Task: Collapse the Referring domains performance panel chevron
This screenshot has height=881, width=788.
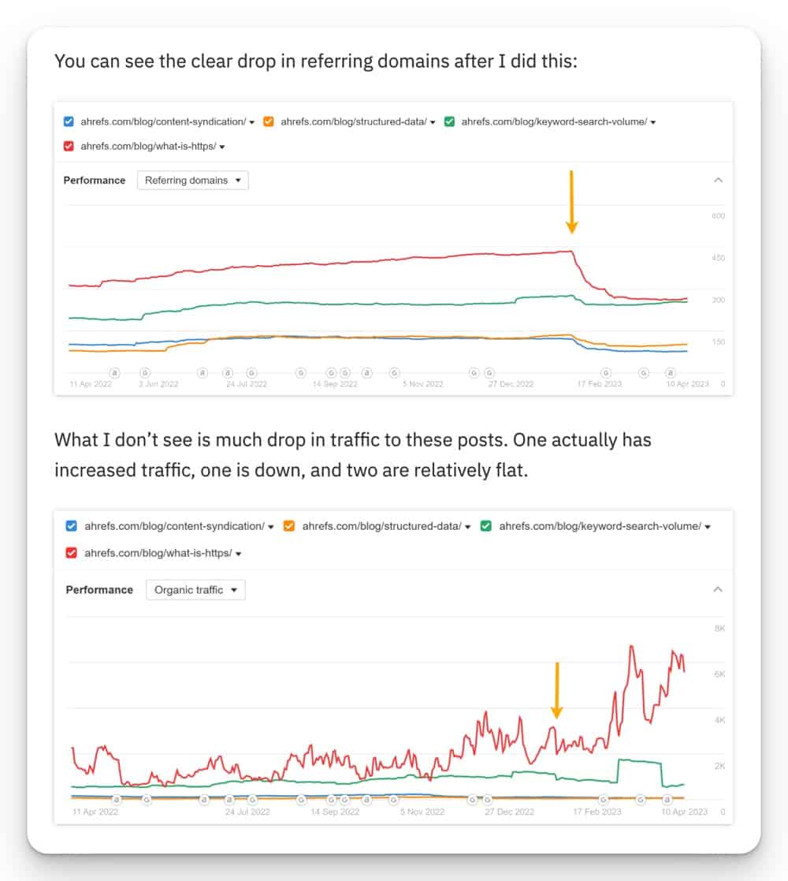Action: pyautogui.click(x=718, y=180)
